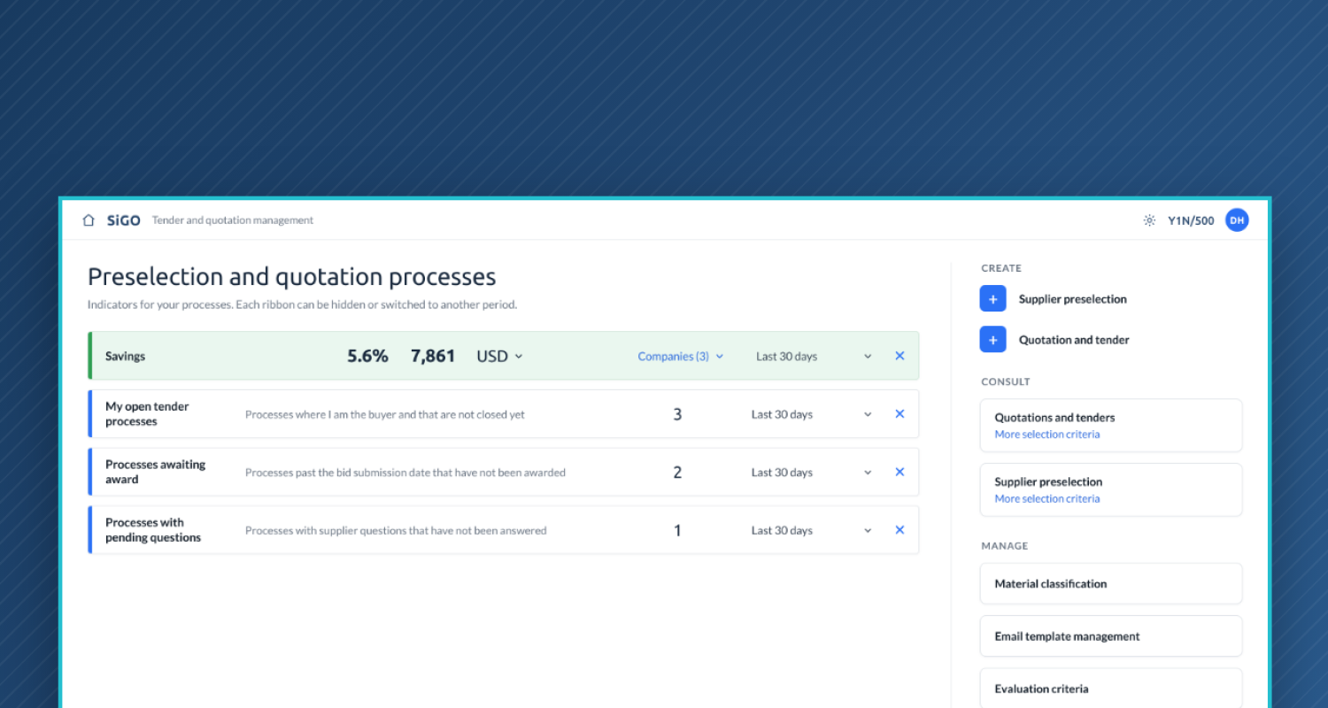Click the plus icon for Quotation and tender
The height and width of the screenshot is (708, 1328).
tap(993, 340)
